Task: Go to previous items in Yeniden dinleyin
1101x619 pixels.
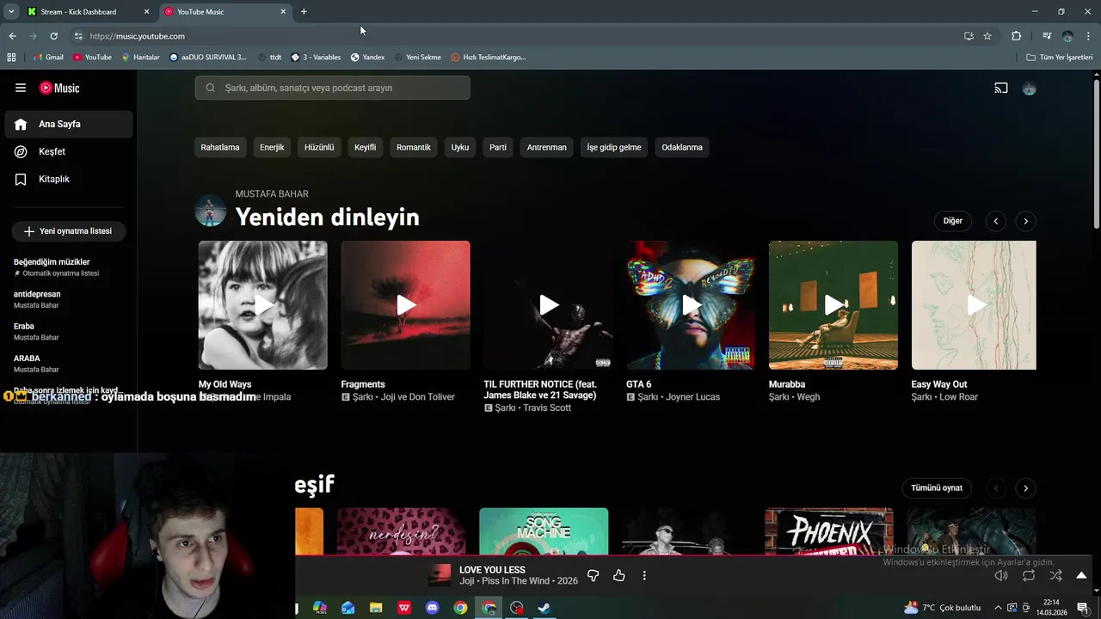Action: 995,221
